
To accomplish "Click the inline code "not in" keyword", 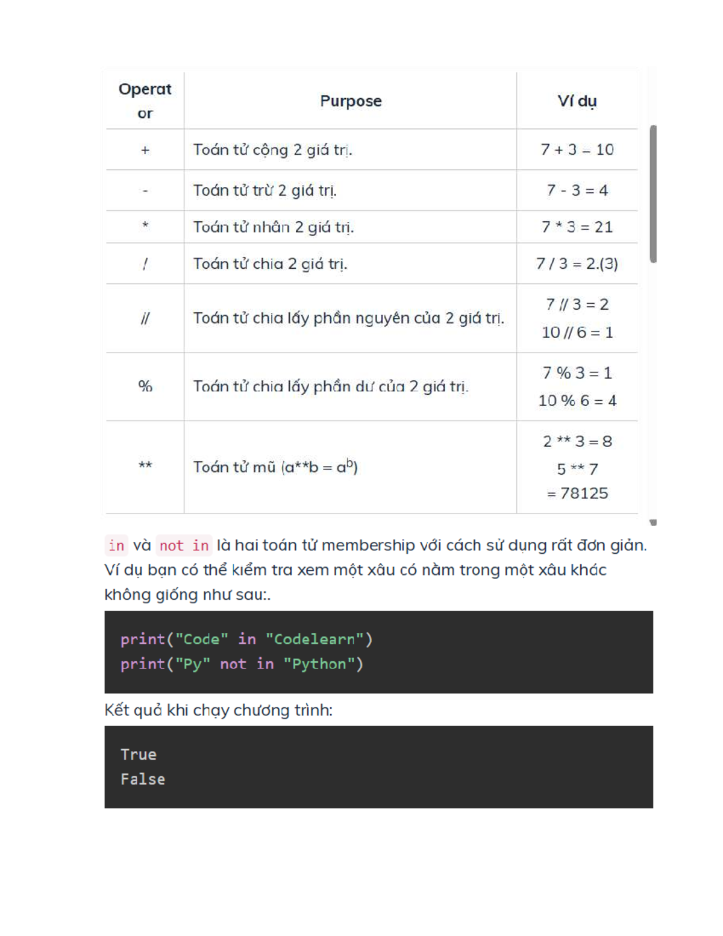I will coord(184,545).
